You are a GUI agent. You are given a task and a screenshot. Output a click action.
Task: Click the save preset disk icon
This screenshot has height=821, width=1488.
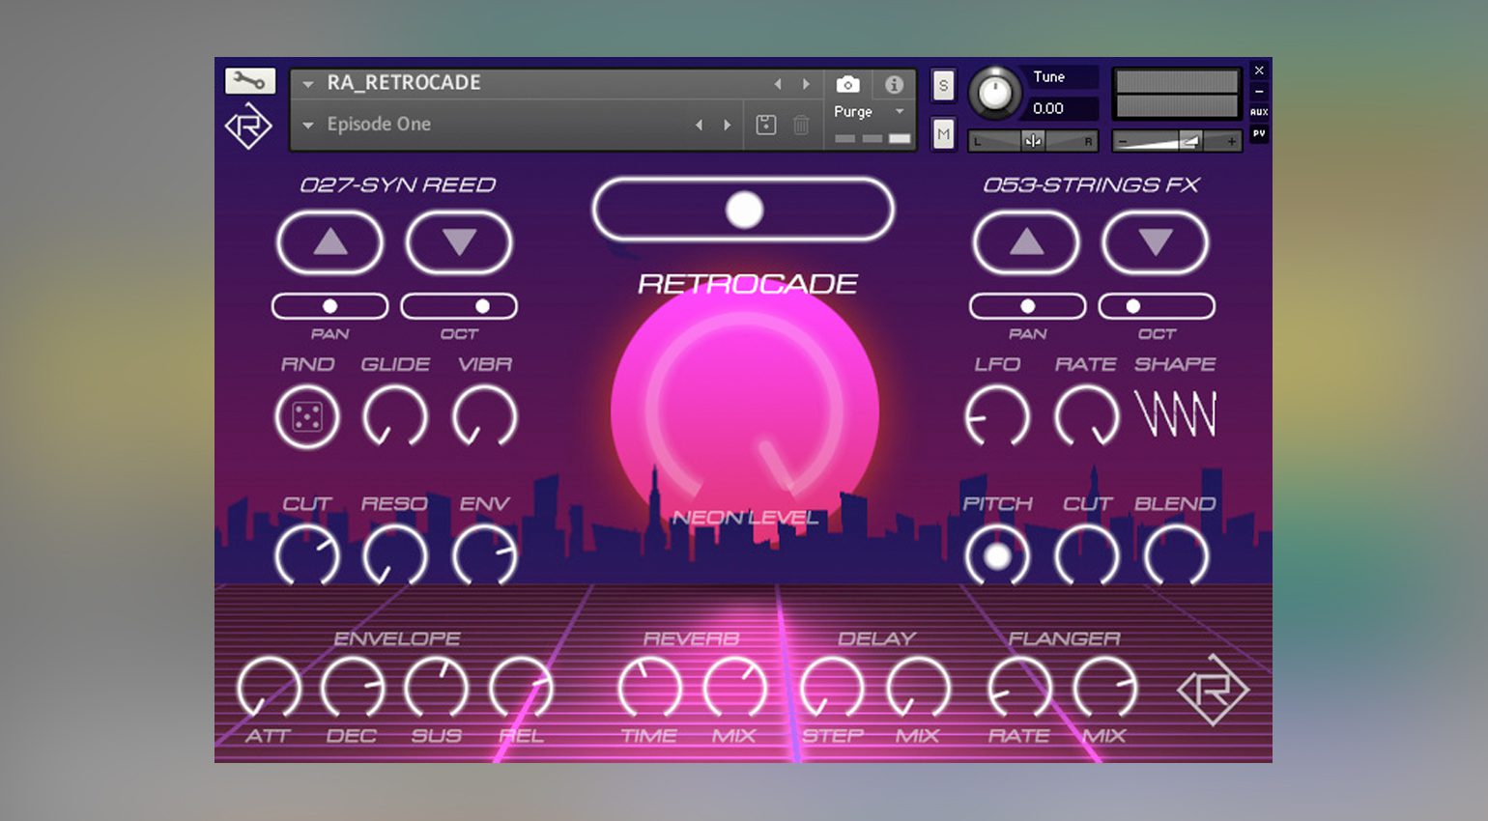pos(766,125)
